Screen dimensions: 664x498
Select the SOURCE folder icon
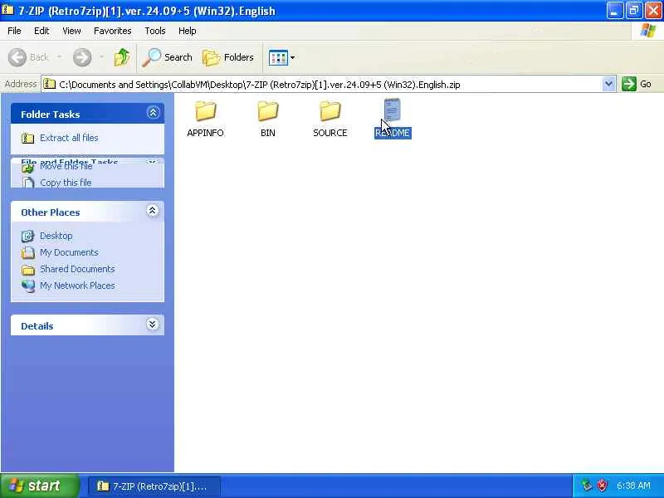click(330, 112)
